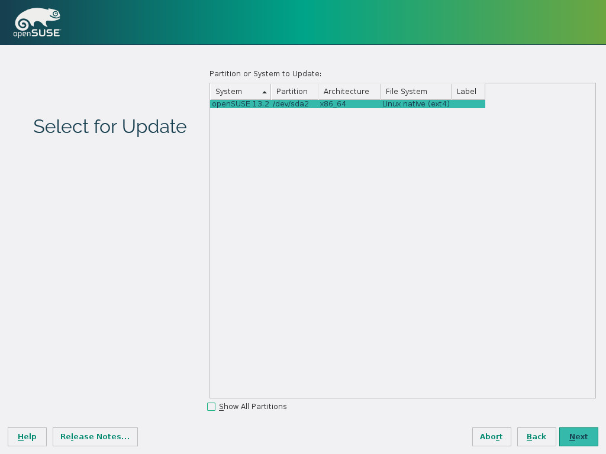This screenshot has width=606, height=454.
Task: Sort by the System column header
Action: (234, 92)
